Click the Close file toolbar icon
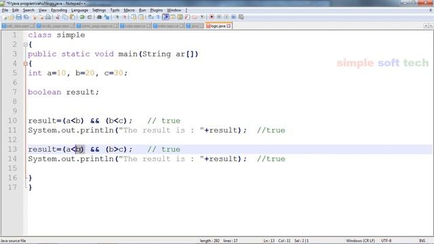The height and width of the screenshot is (244, 434). tap(34, 17)
